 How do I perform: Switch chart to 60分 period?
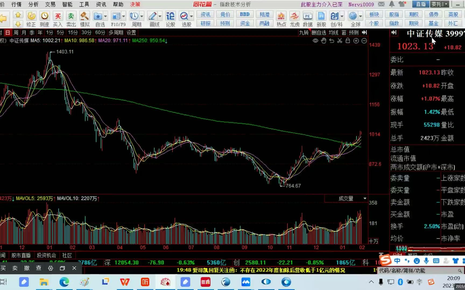(x=100, y=32)
